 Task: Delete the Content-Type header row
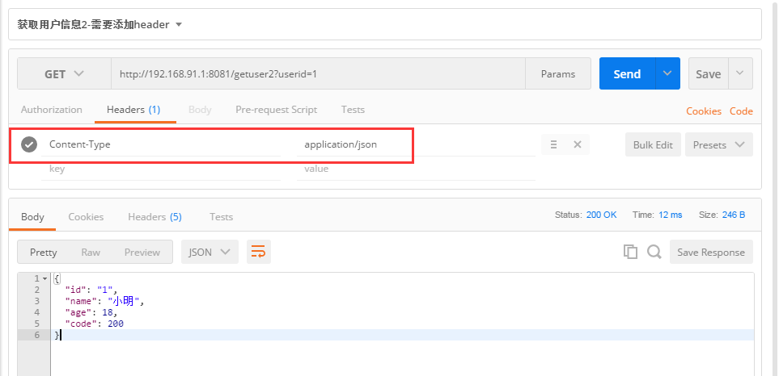[578, 144]
